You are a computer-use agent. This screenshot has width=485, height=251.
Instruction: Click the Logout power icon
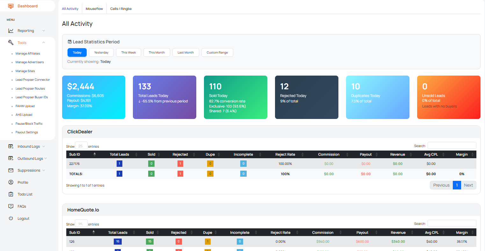pyautogui.click(x=11, y=218)
